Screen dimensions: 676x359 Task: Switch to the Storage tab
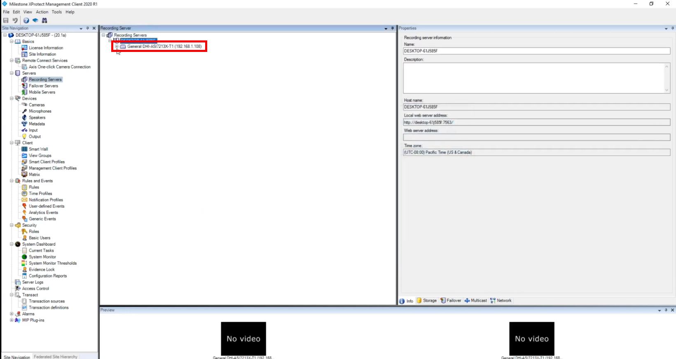tap(427, 300)
